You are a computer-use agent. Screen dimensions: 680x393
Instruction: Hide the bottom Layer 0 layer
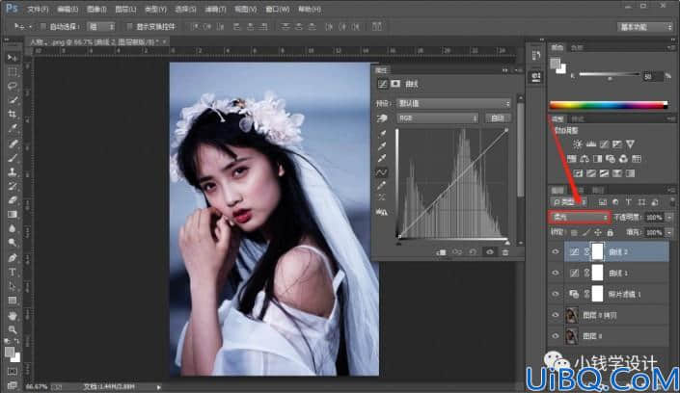pyautogui.click(x=556, y=336)
